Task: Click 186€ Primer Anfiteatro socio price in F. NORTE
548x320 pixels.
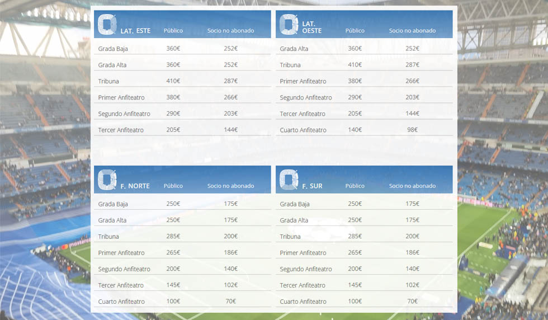Action: point(230,252)
